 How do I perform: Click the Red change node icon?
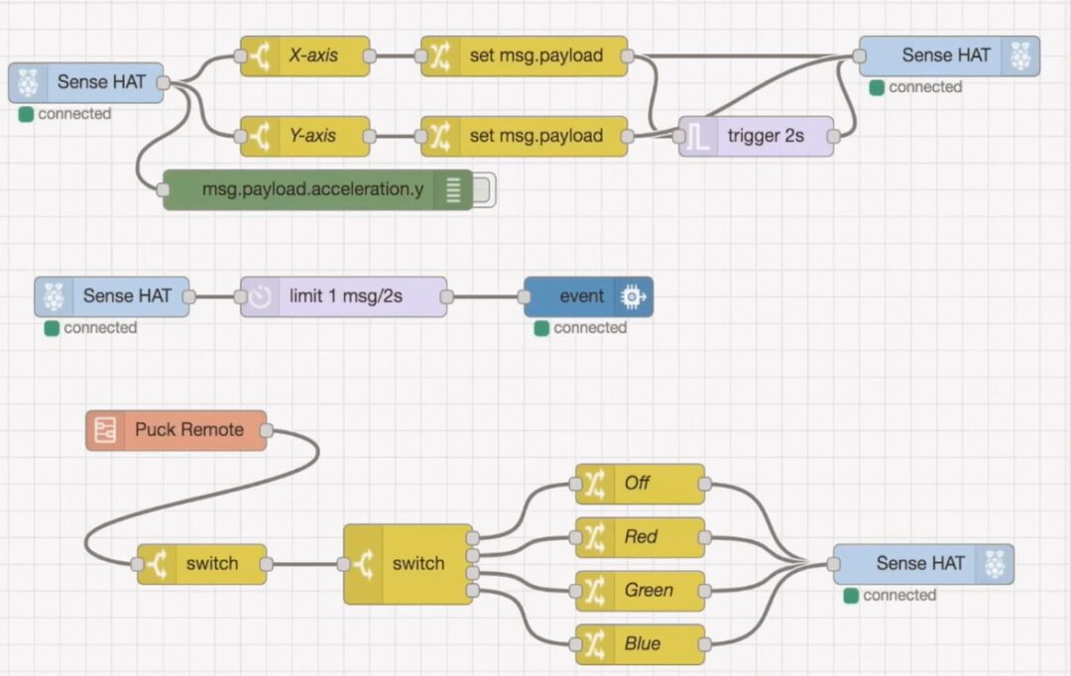(594, 537)
